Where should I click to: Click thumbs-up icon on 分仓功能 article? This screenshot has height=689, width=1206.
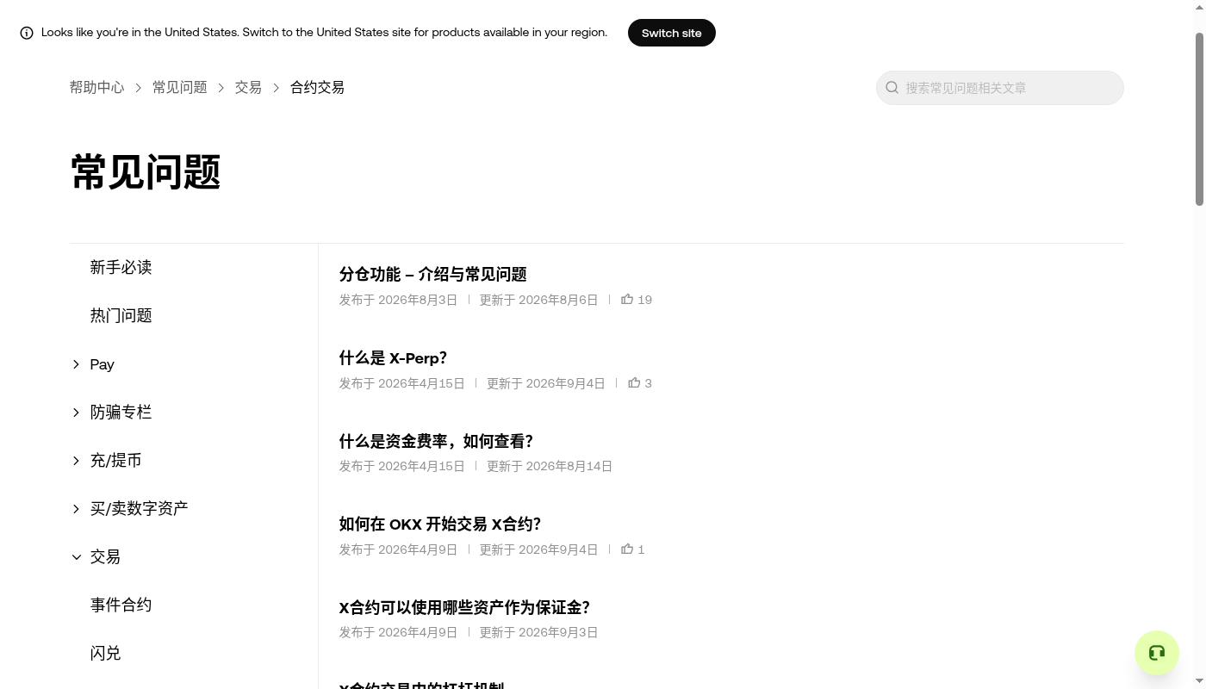pyautogui.click(x=627, y=299)
